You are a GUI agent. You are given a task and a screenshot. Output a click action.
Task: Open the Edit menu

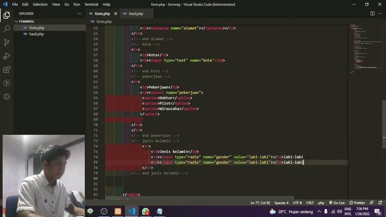(25, 4)
